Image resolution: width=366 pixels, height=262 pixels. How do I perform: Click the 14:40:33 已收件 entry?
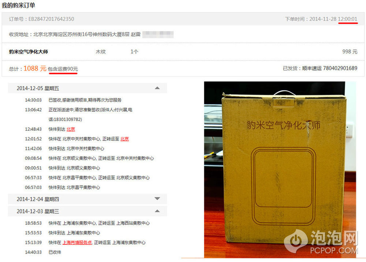(43, 252)
